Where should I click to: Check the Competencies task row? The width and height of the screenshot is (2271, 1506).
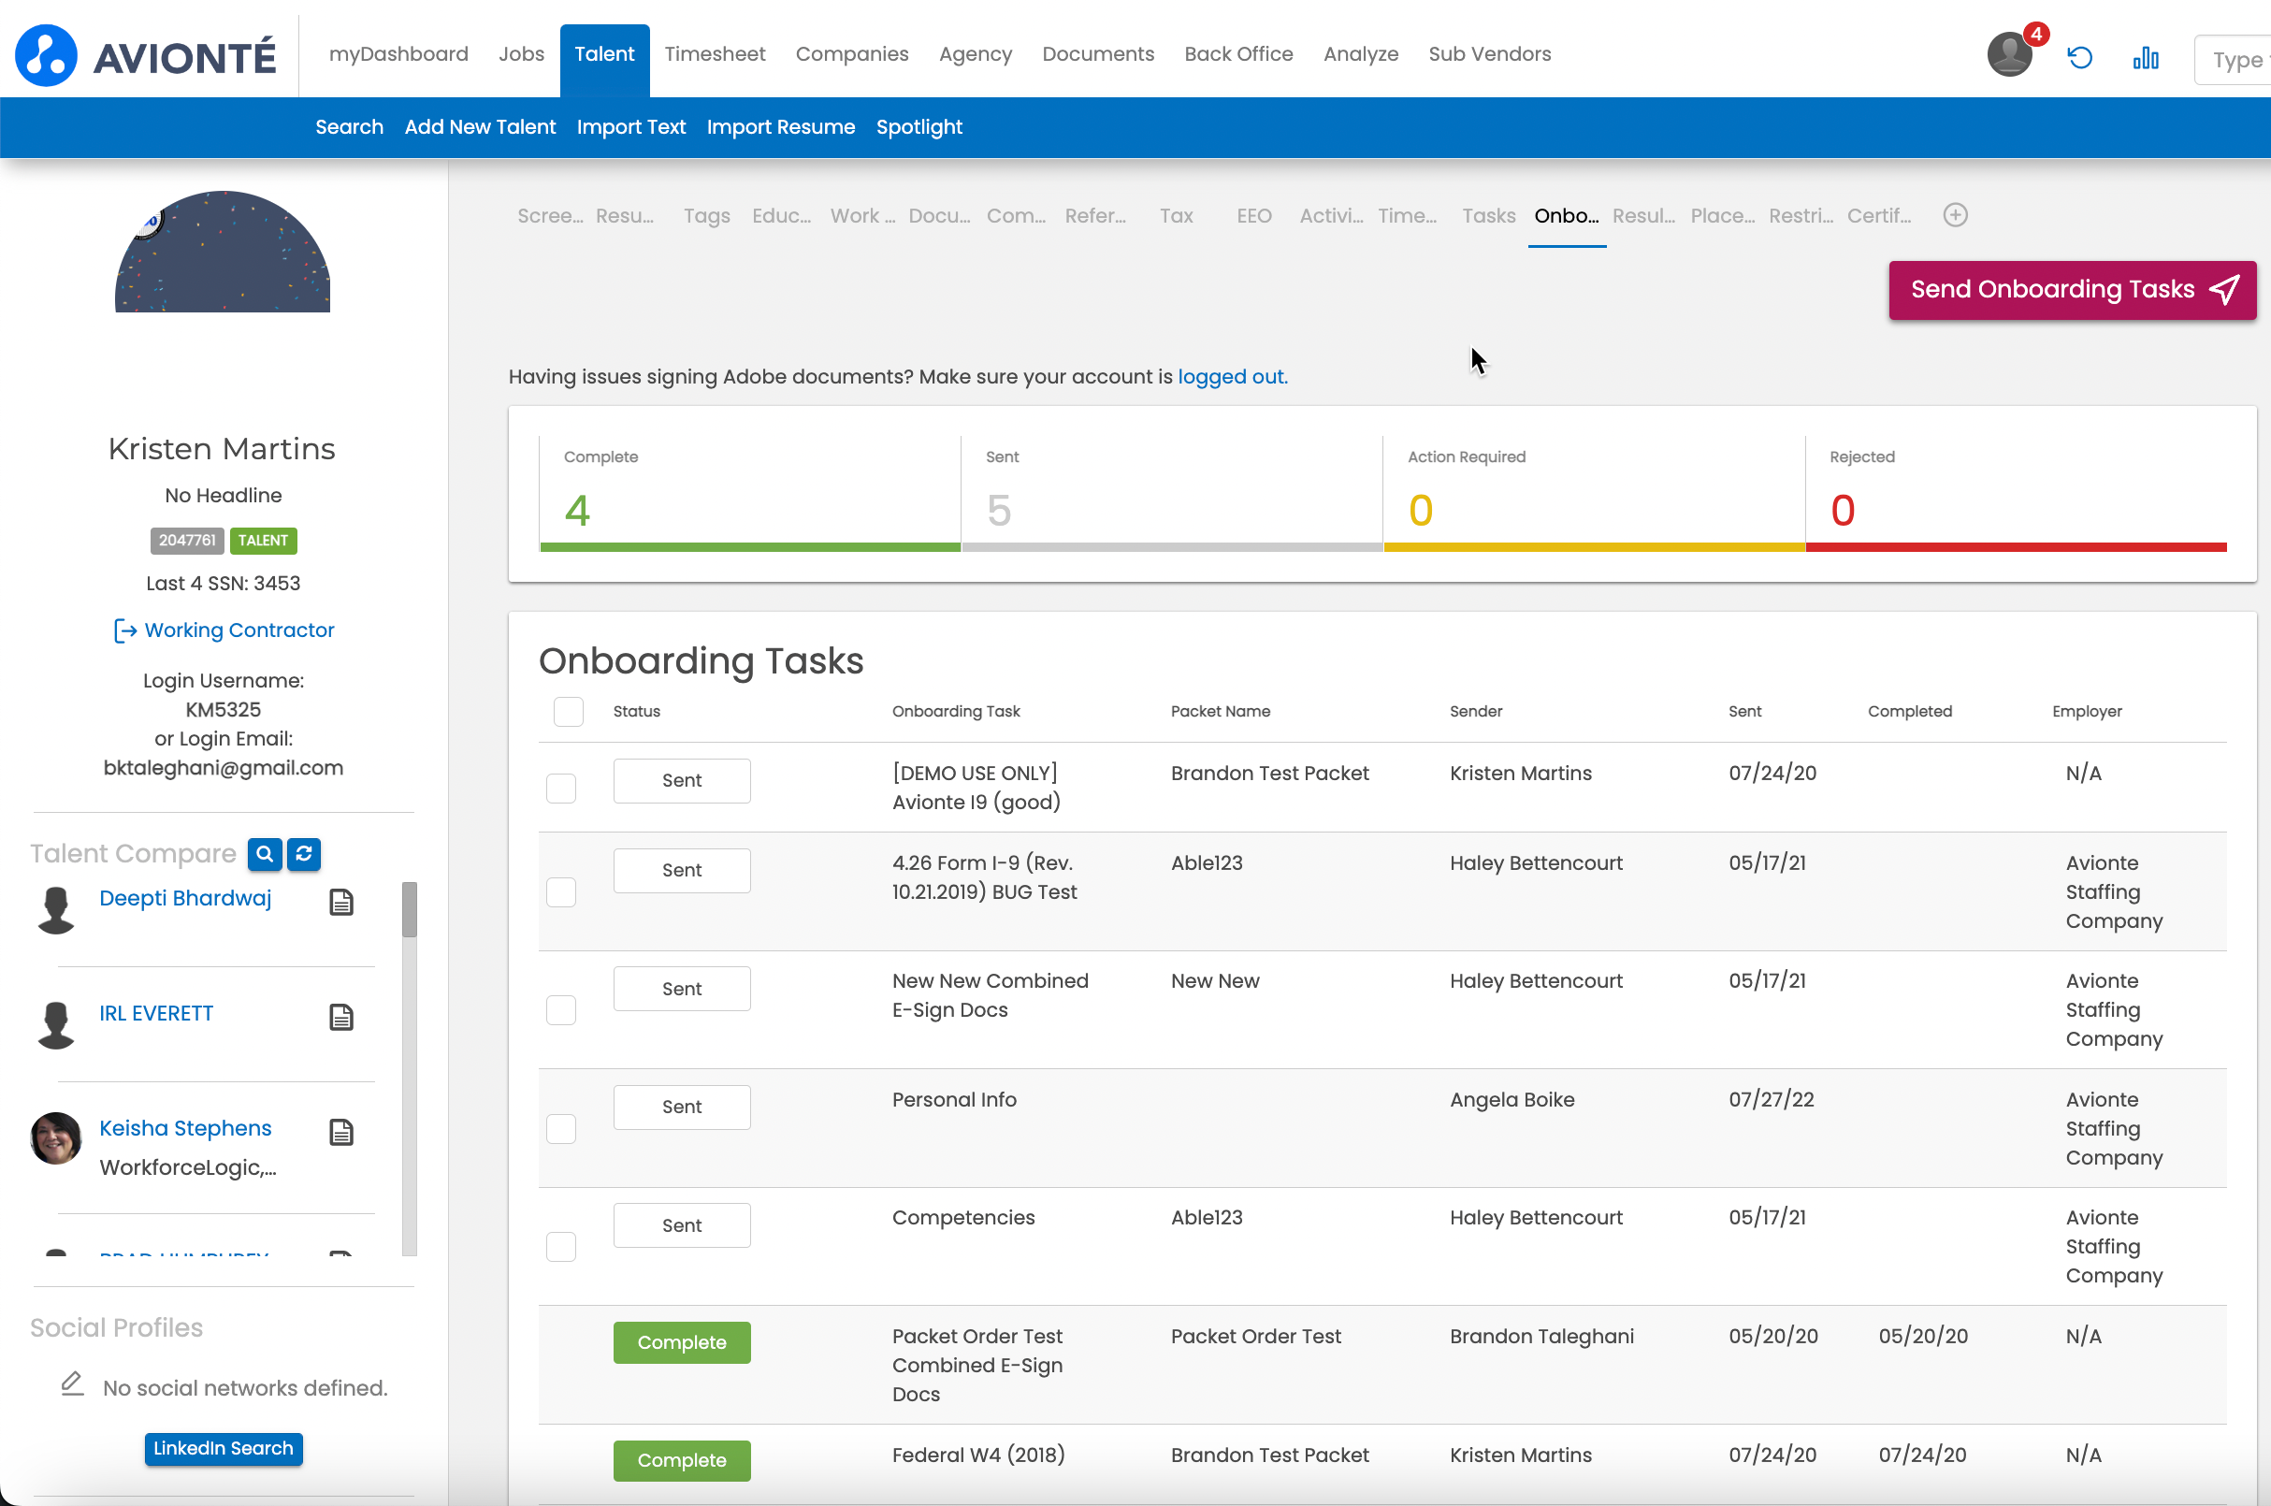pos(561,1248)
